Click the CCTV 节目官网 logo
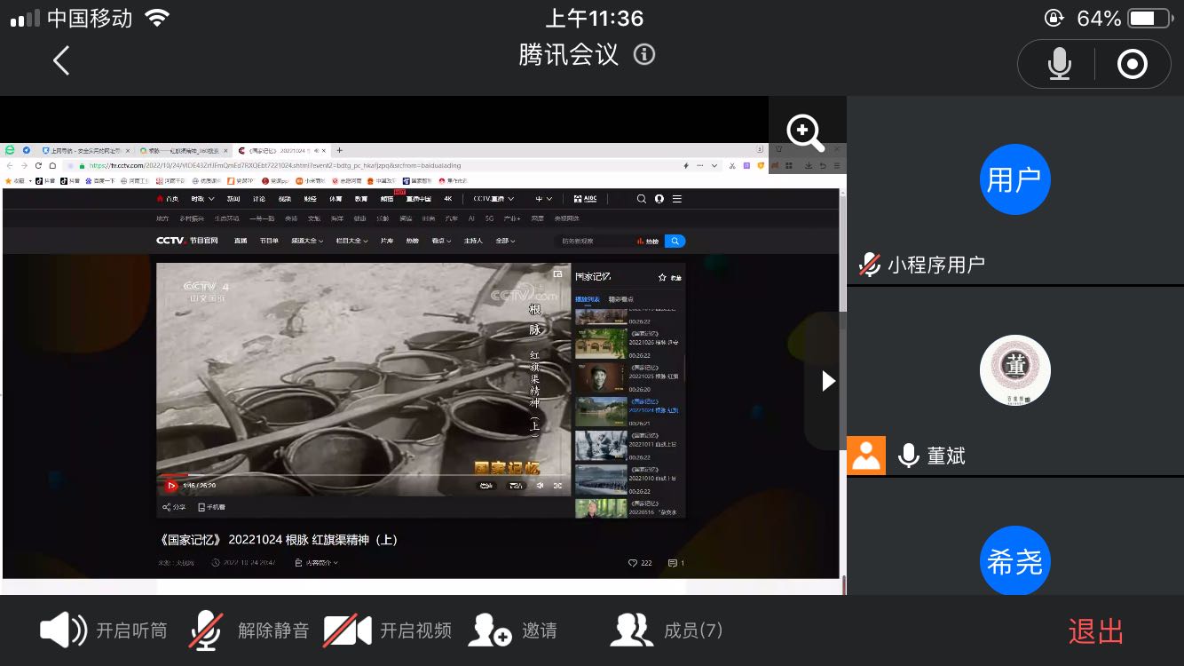1184x666 pixels. click(x=186, y=241)
